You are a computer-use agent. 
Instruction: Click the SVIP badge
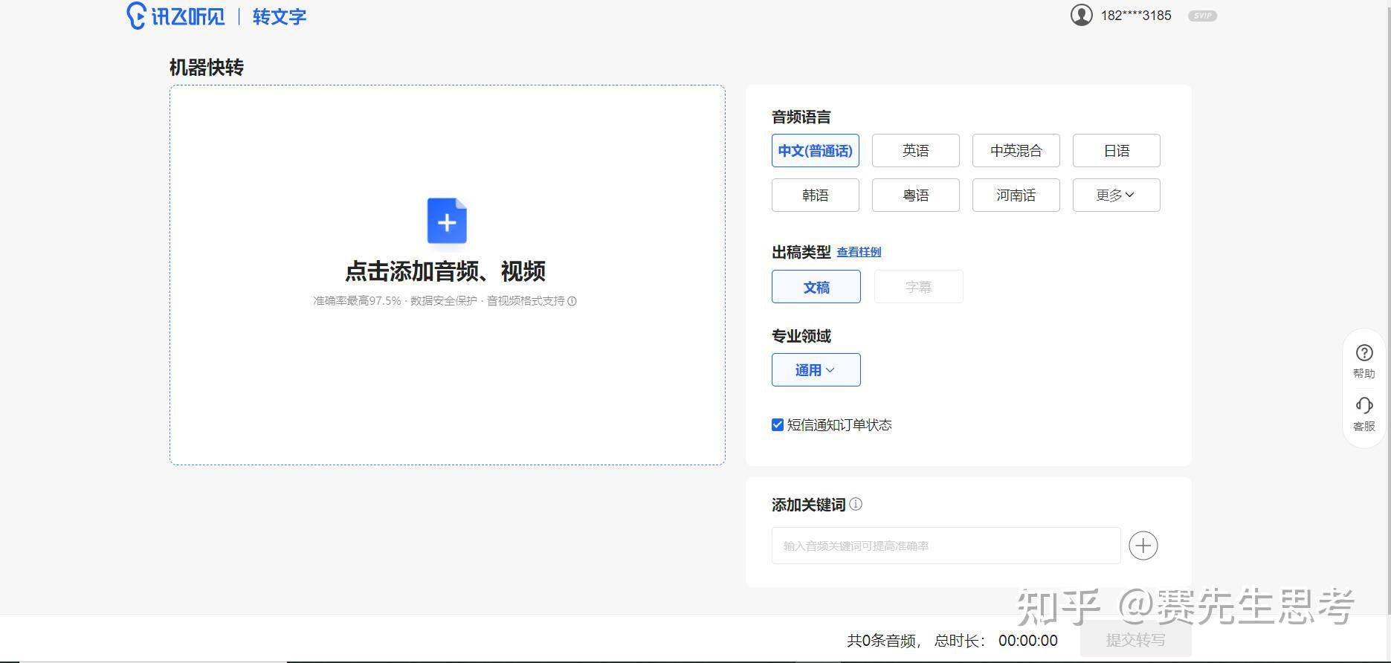(x=1201, y=16)
